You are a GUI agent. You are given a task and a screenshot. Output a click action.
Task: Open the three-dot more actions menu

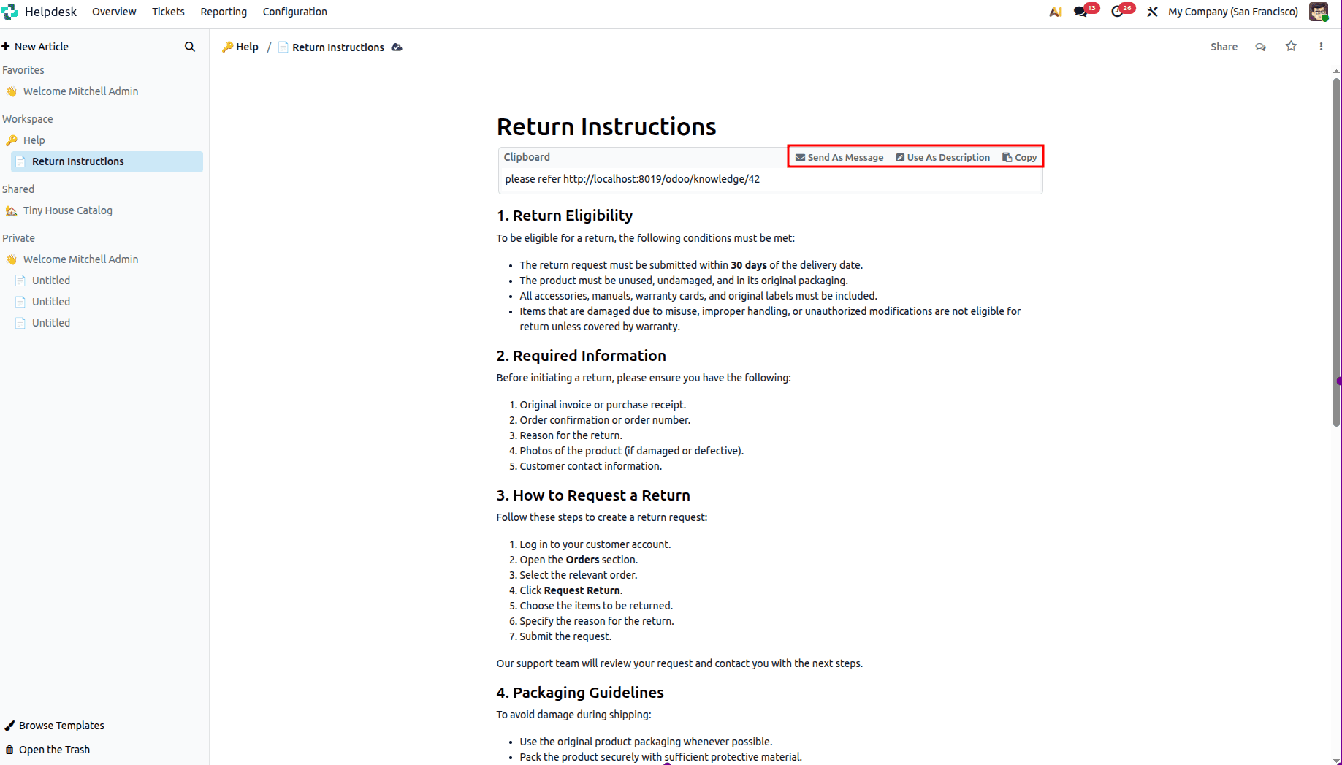1321,47
